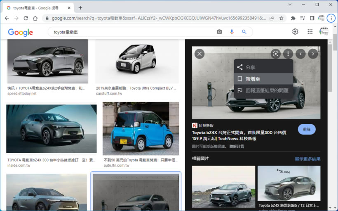
Task: Open the related image of bZ4X by the sea
Action: tap(223, 187)
